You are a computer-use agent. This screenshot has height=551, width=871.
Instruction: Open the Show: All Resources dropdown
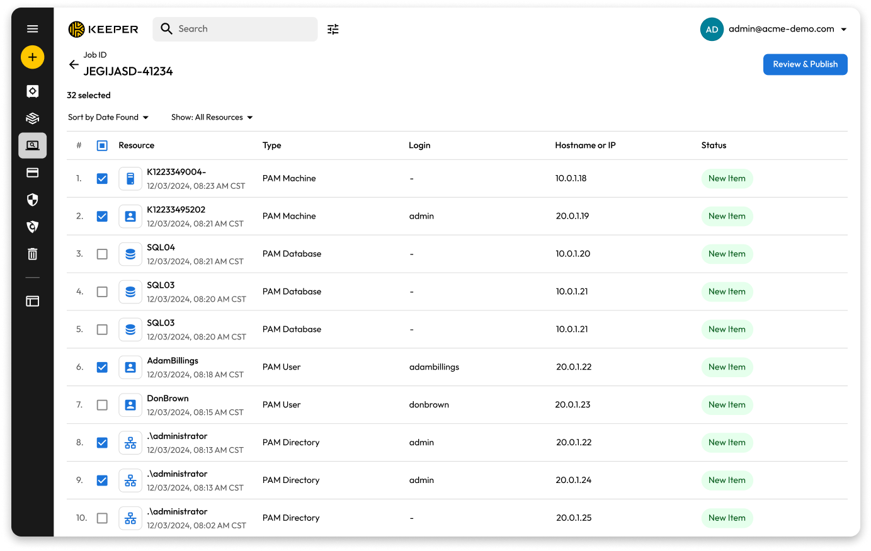pos(212,118)
